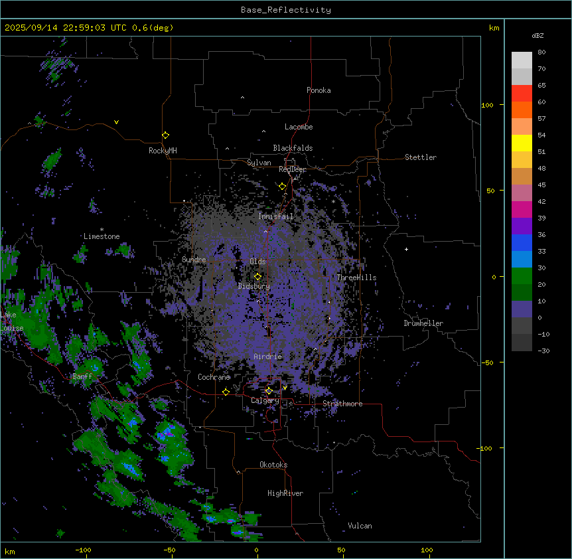Click the Blackfalds city label
The width and height of the screenshot is (572, 559).
coord(293,148)
